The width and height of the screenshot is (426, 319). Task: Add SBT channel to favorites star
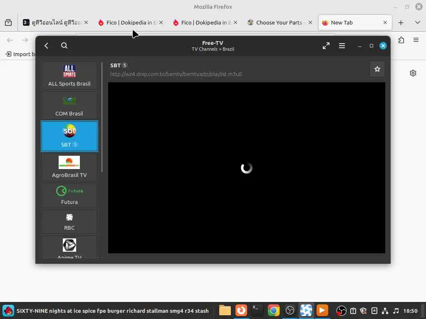tap(377, 69)
